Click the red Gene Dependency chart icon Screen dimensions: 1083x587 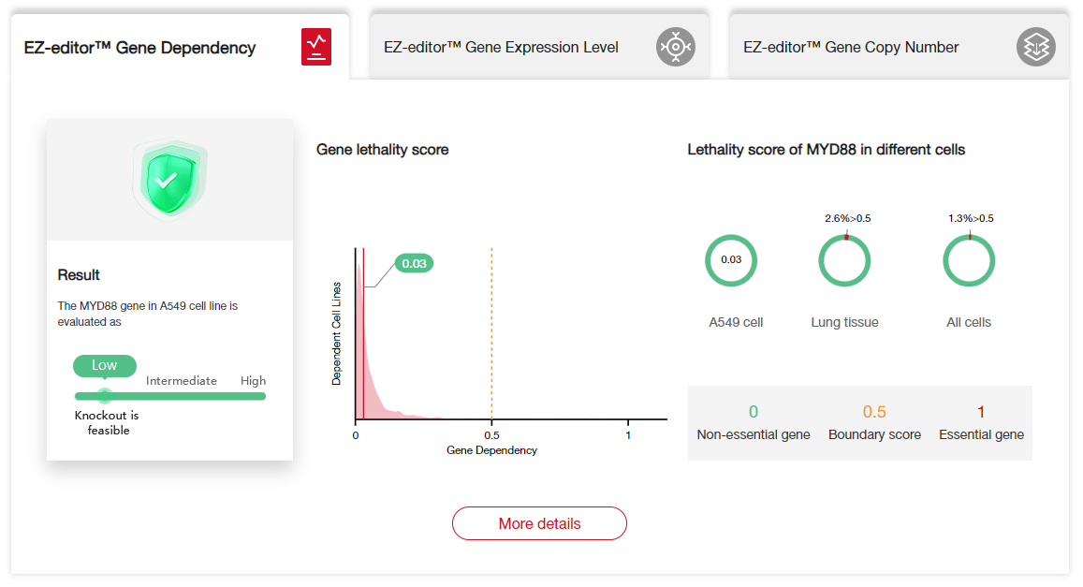tap(316, 47)
